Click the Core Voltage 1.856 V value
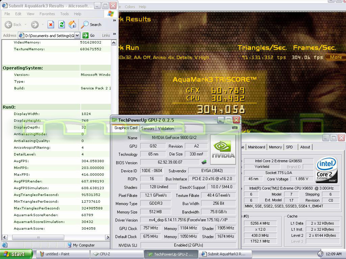346x259 pixels. (x=302, y=179)
